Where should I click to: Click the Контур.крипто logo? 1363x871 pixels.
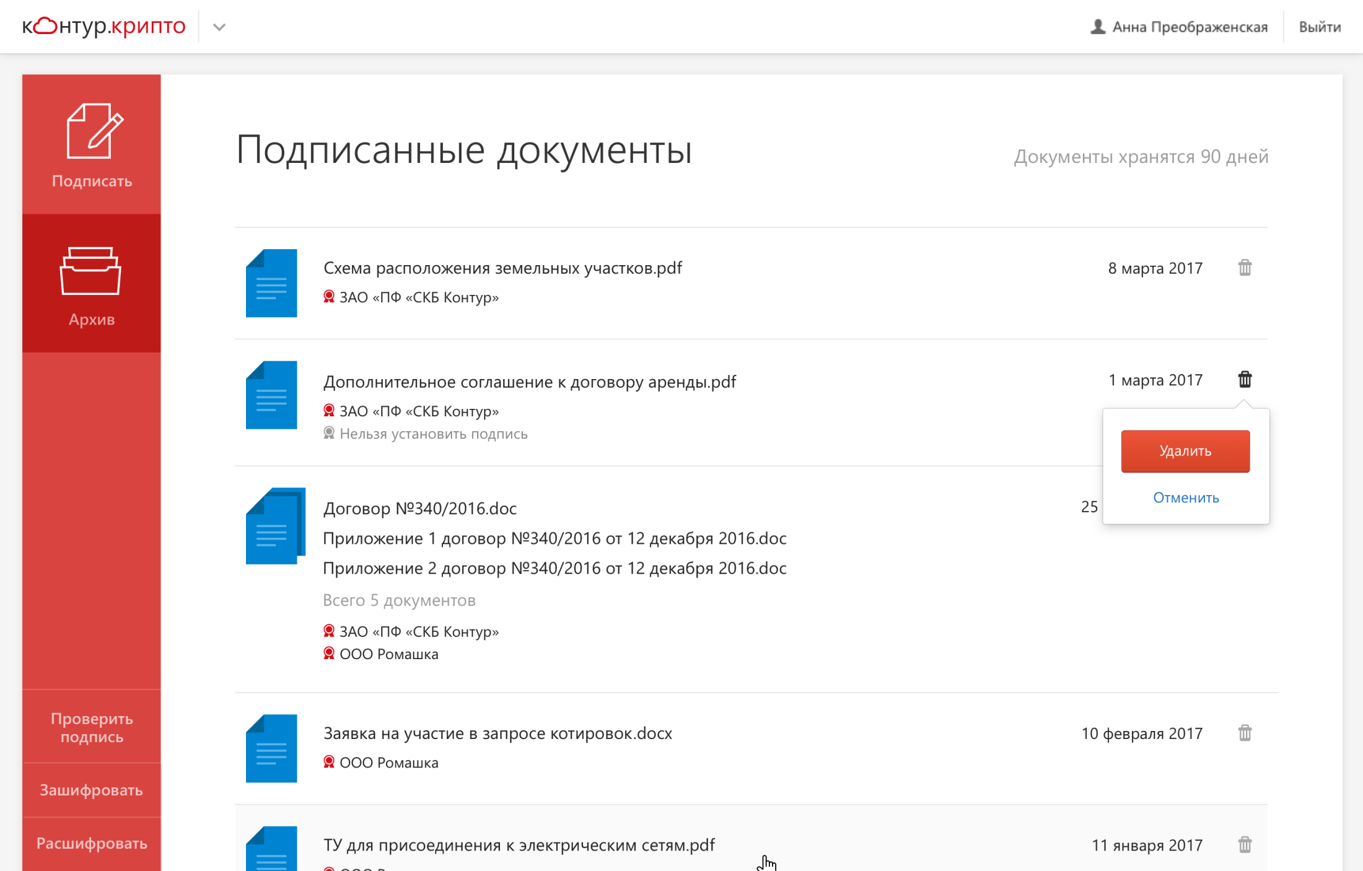pyautogui.click(x=104, y=26)
